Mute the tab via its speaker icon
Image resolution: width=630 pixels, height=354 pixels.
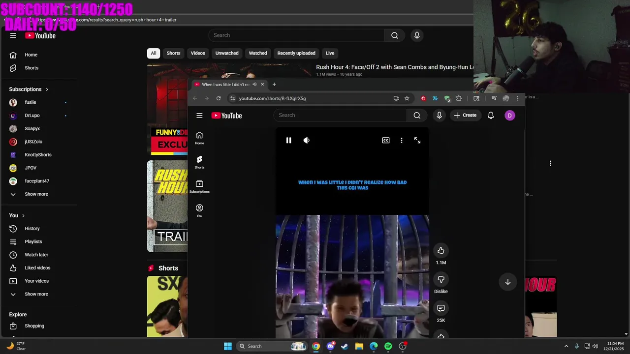pyautogui.click(x=254, y=84)
